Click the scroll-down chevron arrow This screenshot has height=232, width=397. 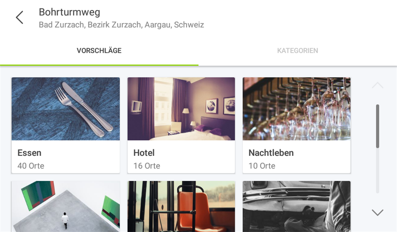377,212
